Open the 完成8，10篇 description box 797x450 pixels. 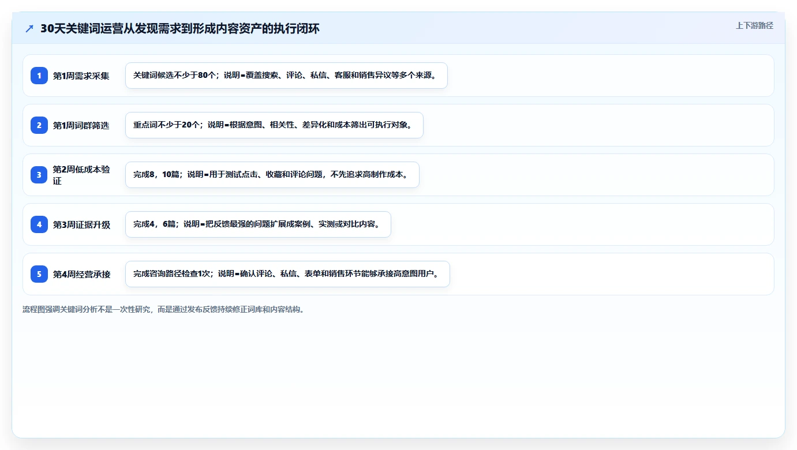[272, 175]
